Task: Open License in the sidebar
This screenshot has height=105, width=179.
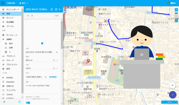Action: click(x=11, y=94)
